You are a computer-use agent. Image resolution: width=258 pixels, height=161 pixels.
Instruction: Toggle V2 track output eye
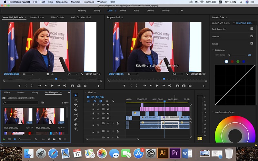point(108,114)
